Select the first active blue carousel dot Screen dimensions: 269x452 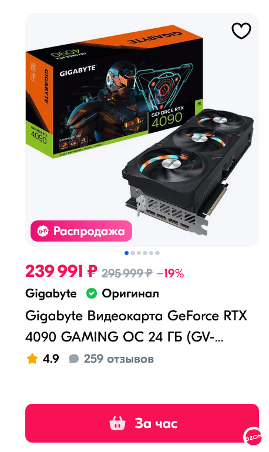[126, 253]
